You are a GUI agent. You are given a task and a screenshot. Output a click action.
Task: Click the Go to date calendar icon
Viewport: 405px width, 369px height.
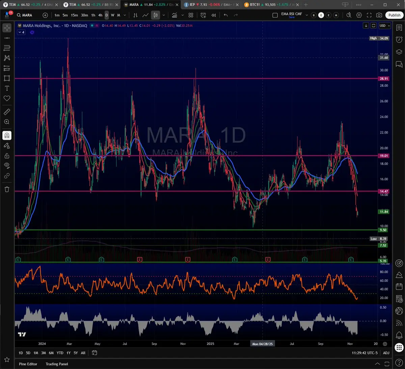(x=94, y=353)
